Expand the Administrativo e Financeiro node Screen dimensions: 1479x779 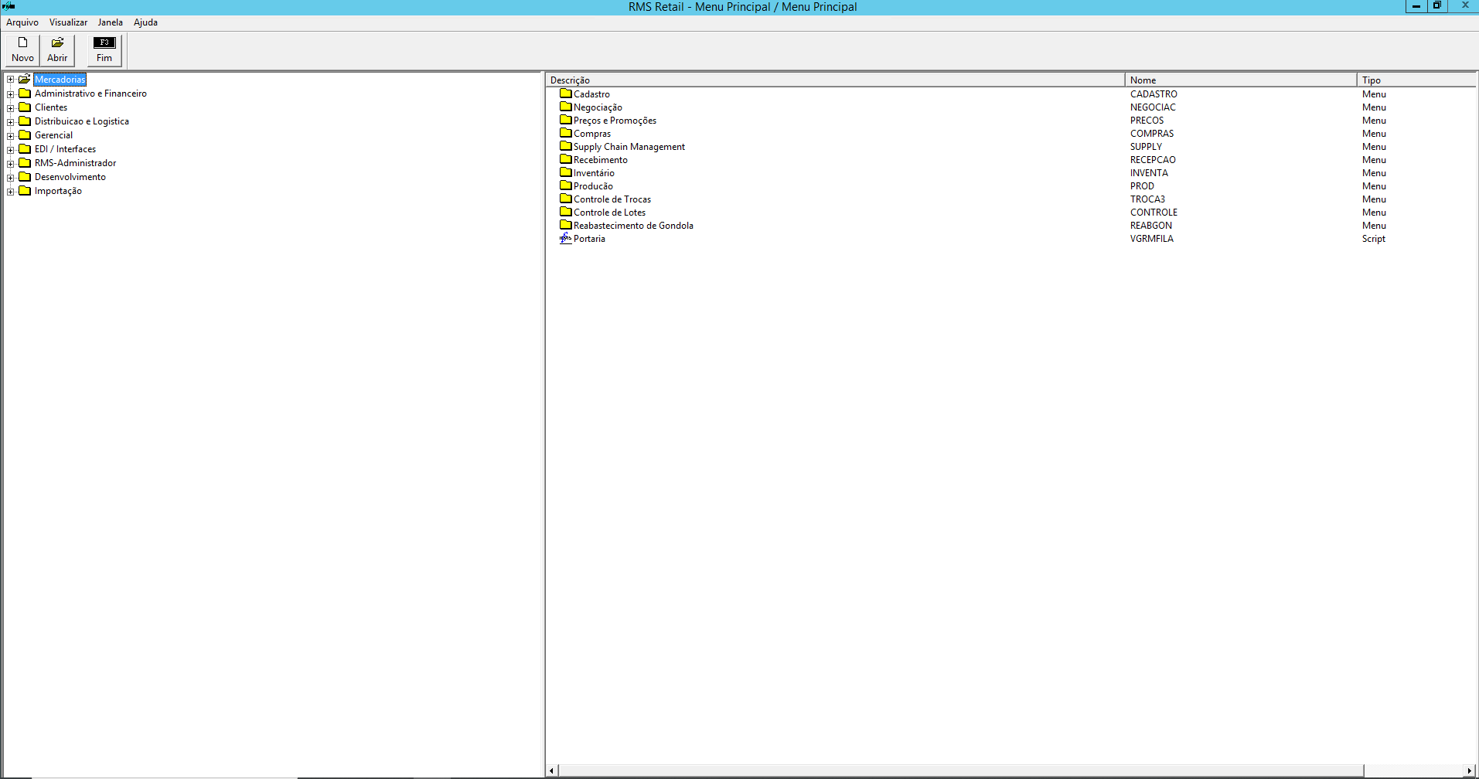click(x=11, y=94)
